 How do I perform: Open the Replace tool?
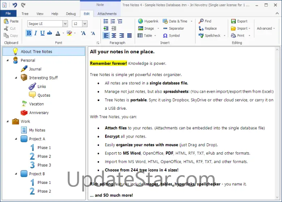[x=208, y=29]
